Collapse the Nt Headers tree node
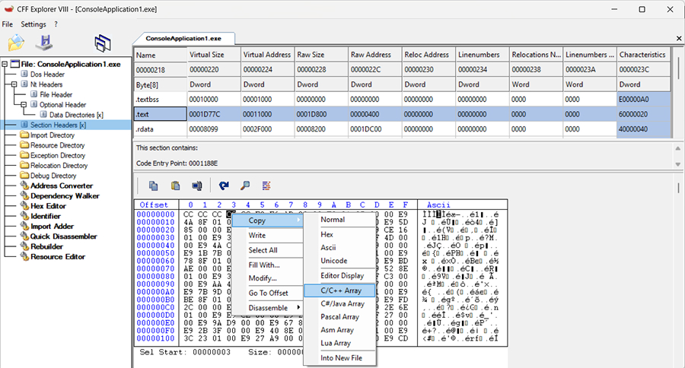Screen dimensions: 685x368 tap(14, 84)
